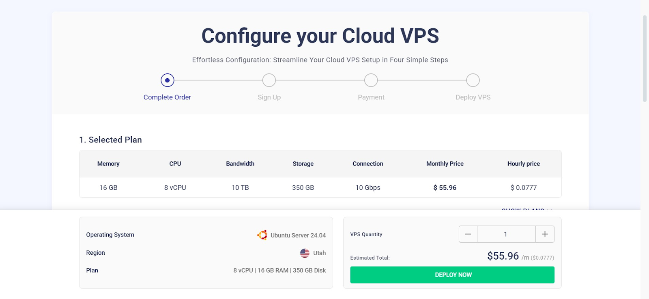Select the Payment step circle

(371, 80)
